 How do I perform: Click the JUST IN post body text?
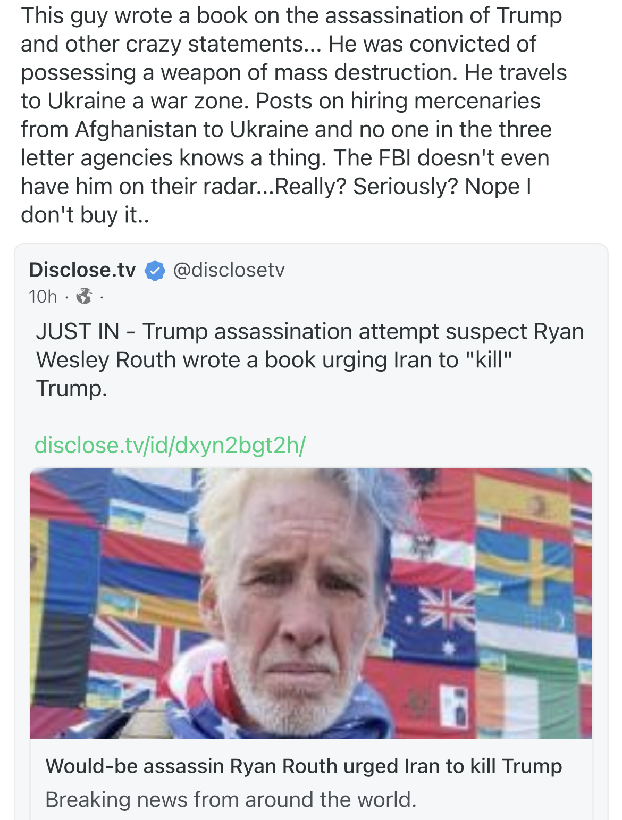pyautogui.click(x=308, y=357)
